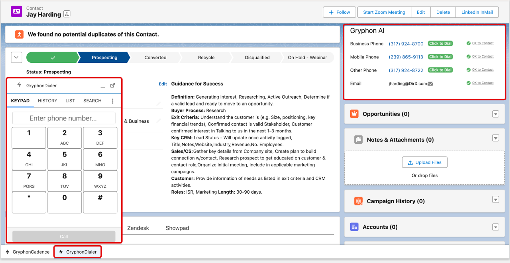Select the Converted stage in status path

155,58
